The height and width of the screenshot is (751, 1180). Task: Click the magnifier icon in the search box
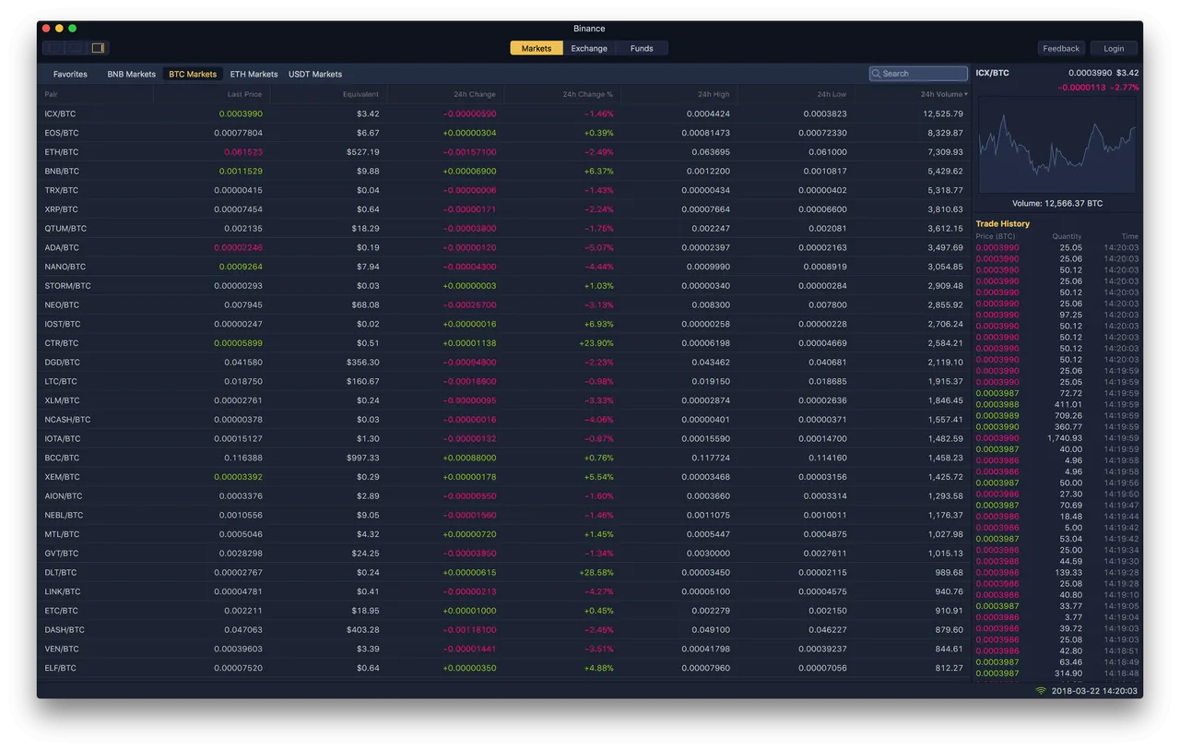[x=876, y=74]
